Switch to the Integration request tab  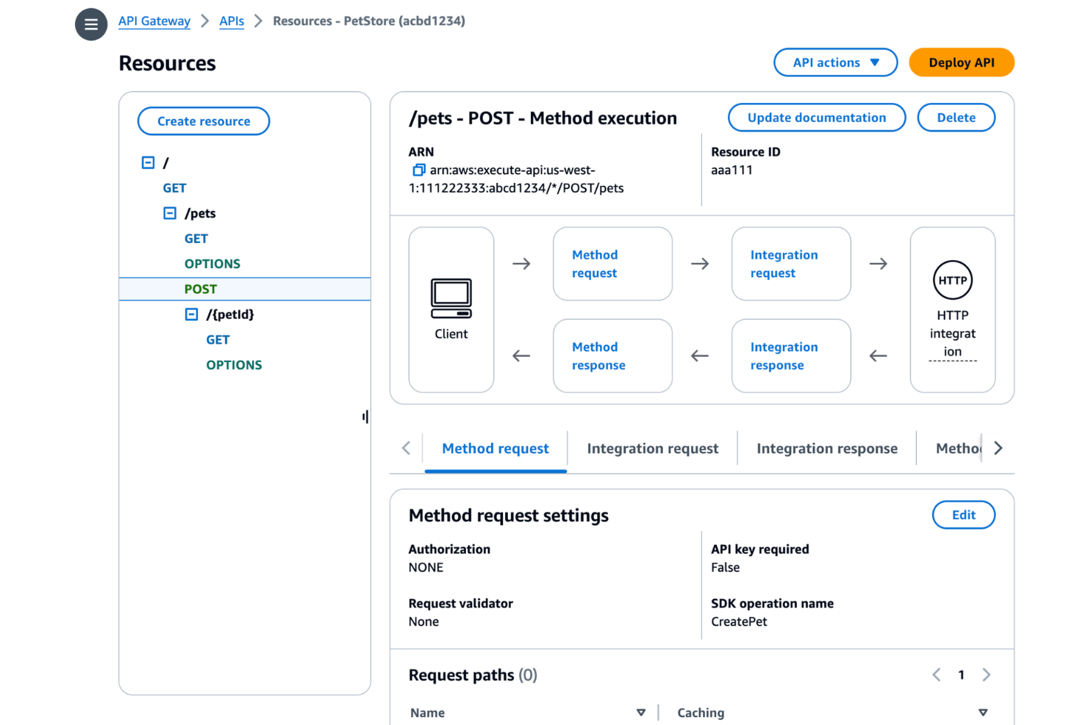pos(653,448)
